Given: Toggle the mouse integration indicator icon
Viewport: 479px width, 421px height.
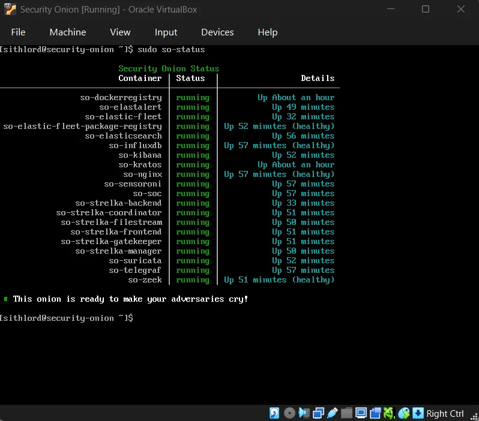Looking at the screenshot, I should tap(403, 413).
